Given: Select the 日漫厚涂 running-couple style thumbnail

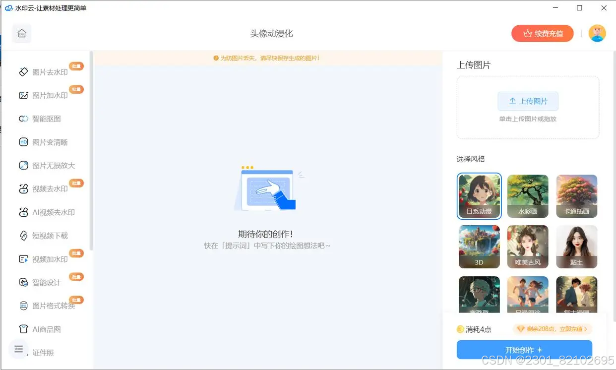Looking at the screenshot, I should (x=528, y=295).
